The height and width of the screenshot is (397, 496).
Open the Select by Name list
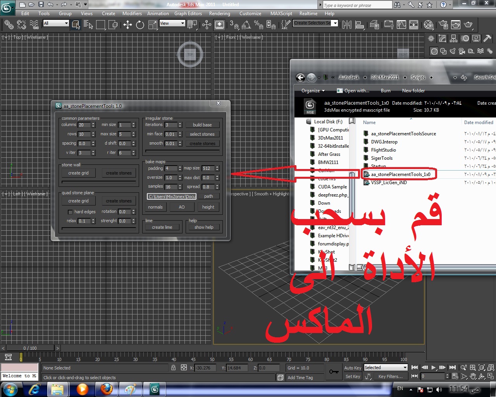[88, 25]
